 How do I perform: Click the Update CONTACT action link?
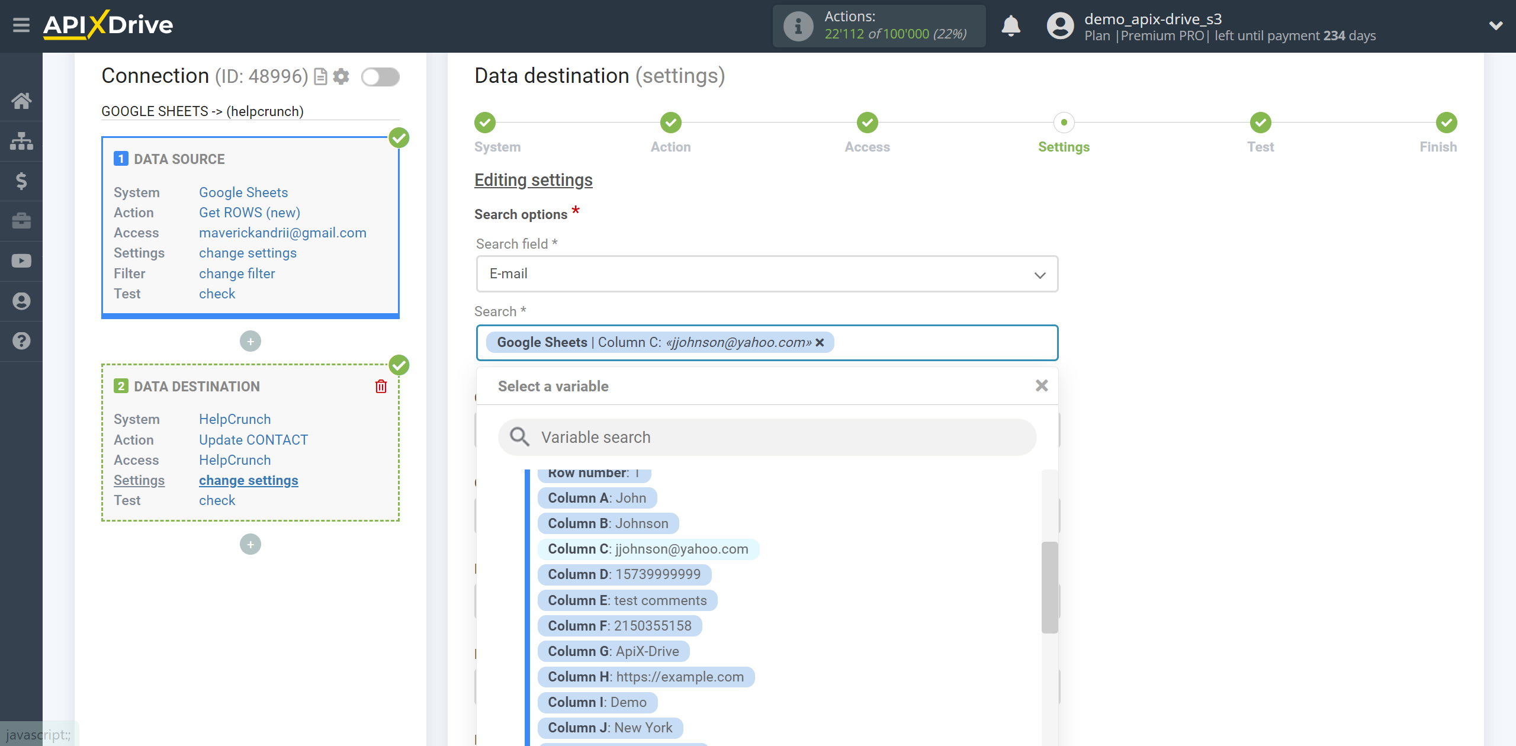(253, 440)
